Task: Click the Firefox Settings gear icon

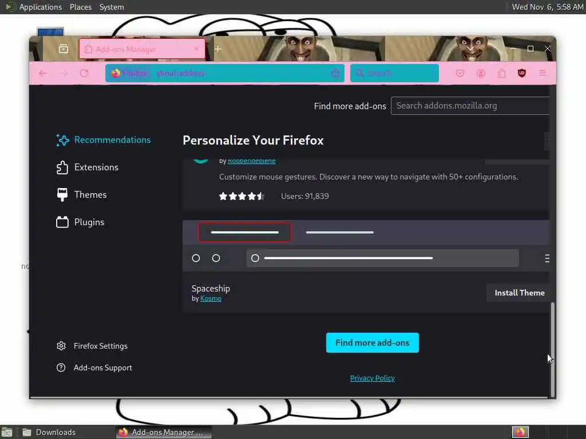Action: tap(61, 346)
